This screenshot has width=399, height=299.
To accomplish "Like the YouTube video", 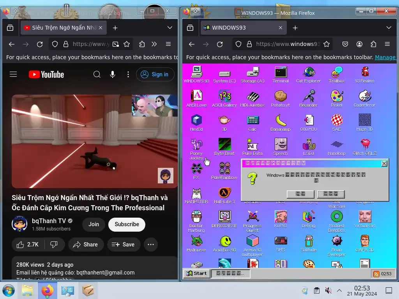I will point(28,244).
